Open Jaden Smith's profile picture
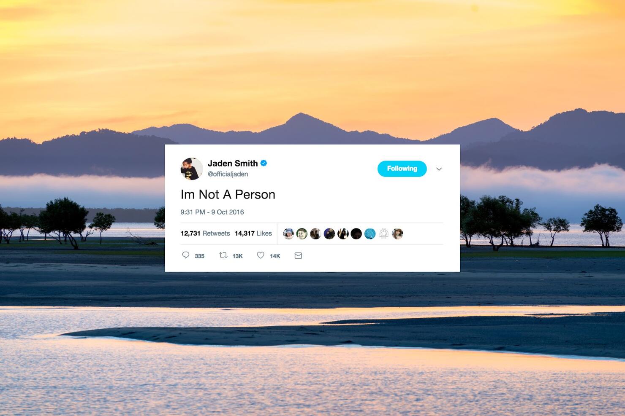 pos(192,169)
